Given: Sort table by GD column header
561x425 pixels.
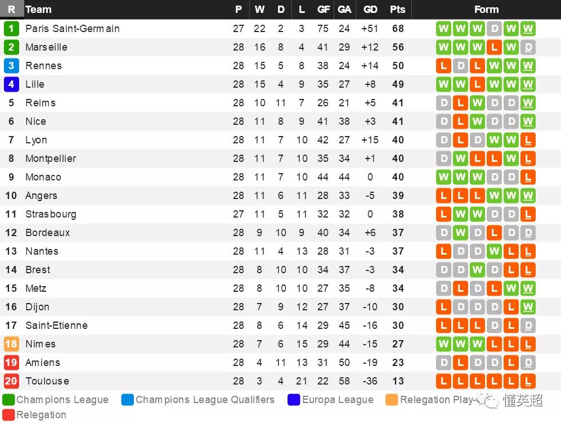Looking at the screenshot, I should 370,10.
